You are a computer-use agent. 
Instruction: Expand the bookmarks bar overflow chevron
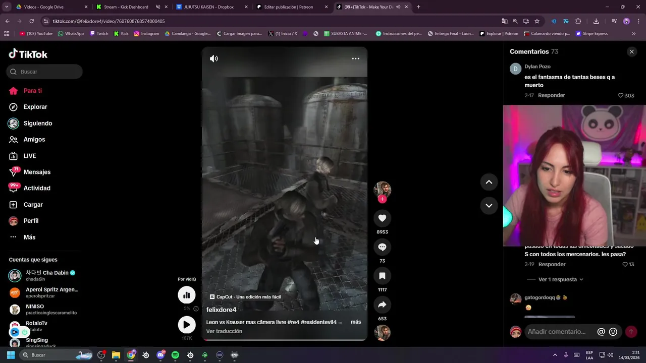(x=634, y=34)
